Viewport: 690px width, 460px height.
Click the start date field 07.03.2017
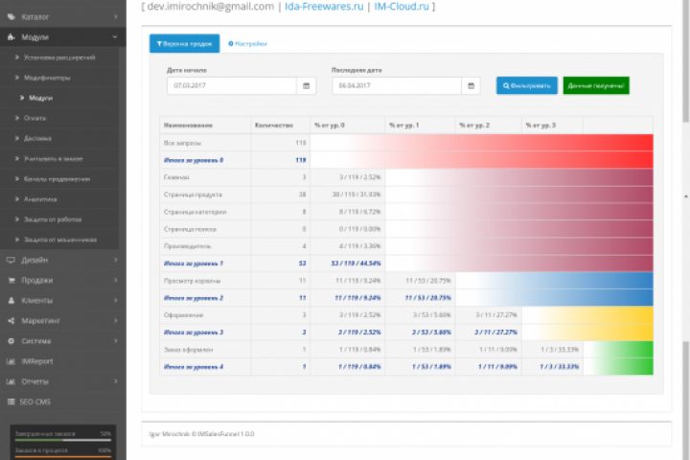coord(232,85)
